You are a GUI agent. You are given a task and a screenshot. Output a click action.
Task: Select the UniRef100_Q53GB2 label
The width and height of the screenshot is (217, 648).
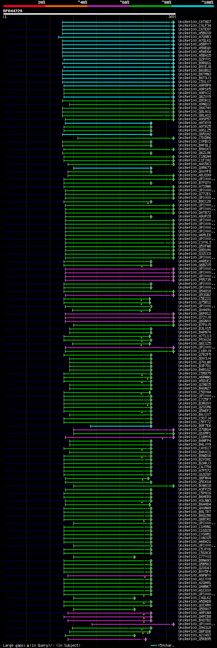(195, 295)
